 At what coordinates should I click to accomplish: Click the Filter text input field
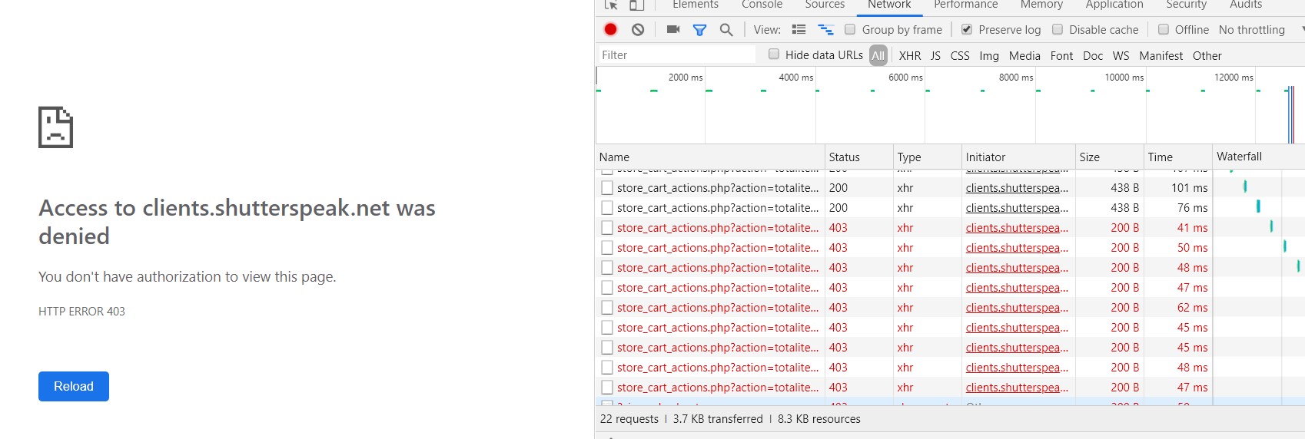(x=676, y=54)
